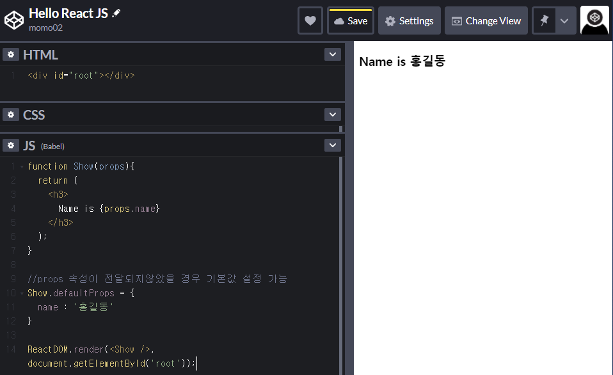Fold the Show.defaultProps code block
613x375 pixels.
coord(22,293)
